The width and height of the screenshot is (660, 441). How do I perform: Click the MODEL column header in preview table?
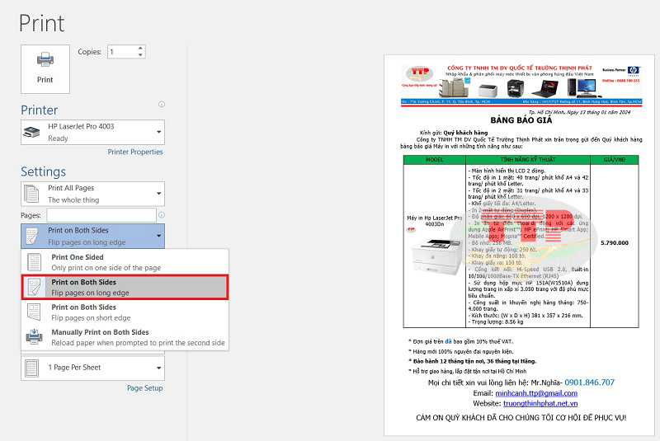tap(435, 160)
